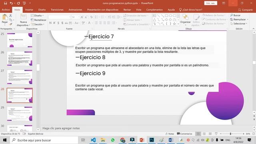Toggle the Comentarios pane

[x=184, y=134]
